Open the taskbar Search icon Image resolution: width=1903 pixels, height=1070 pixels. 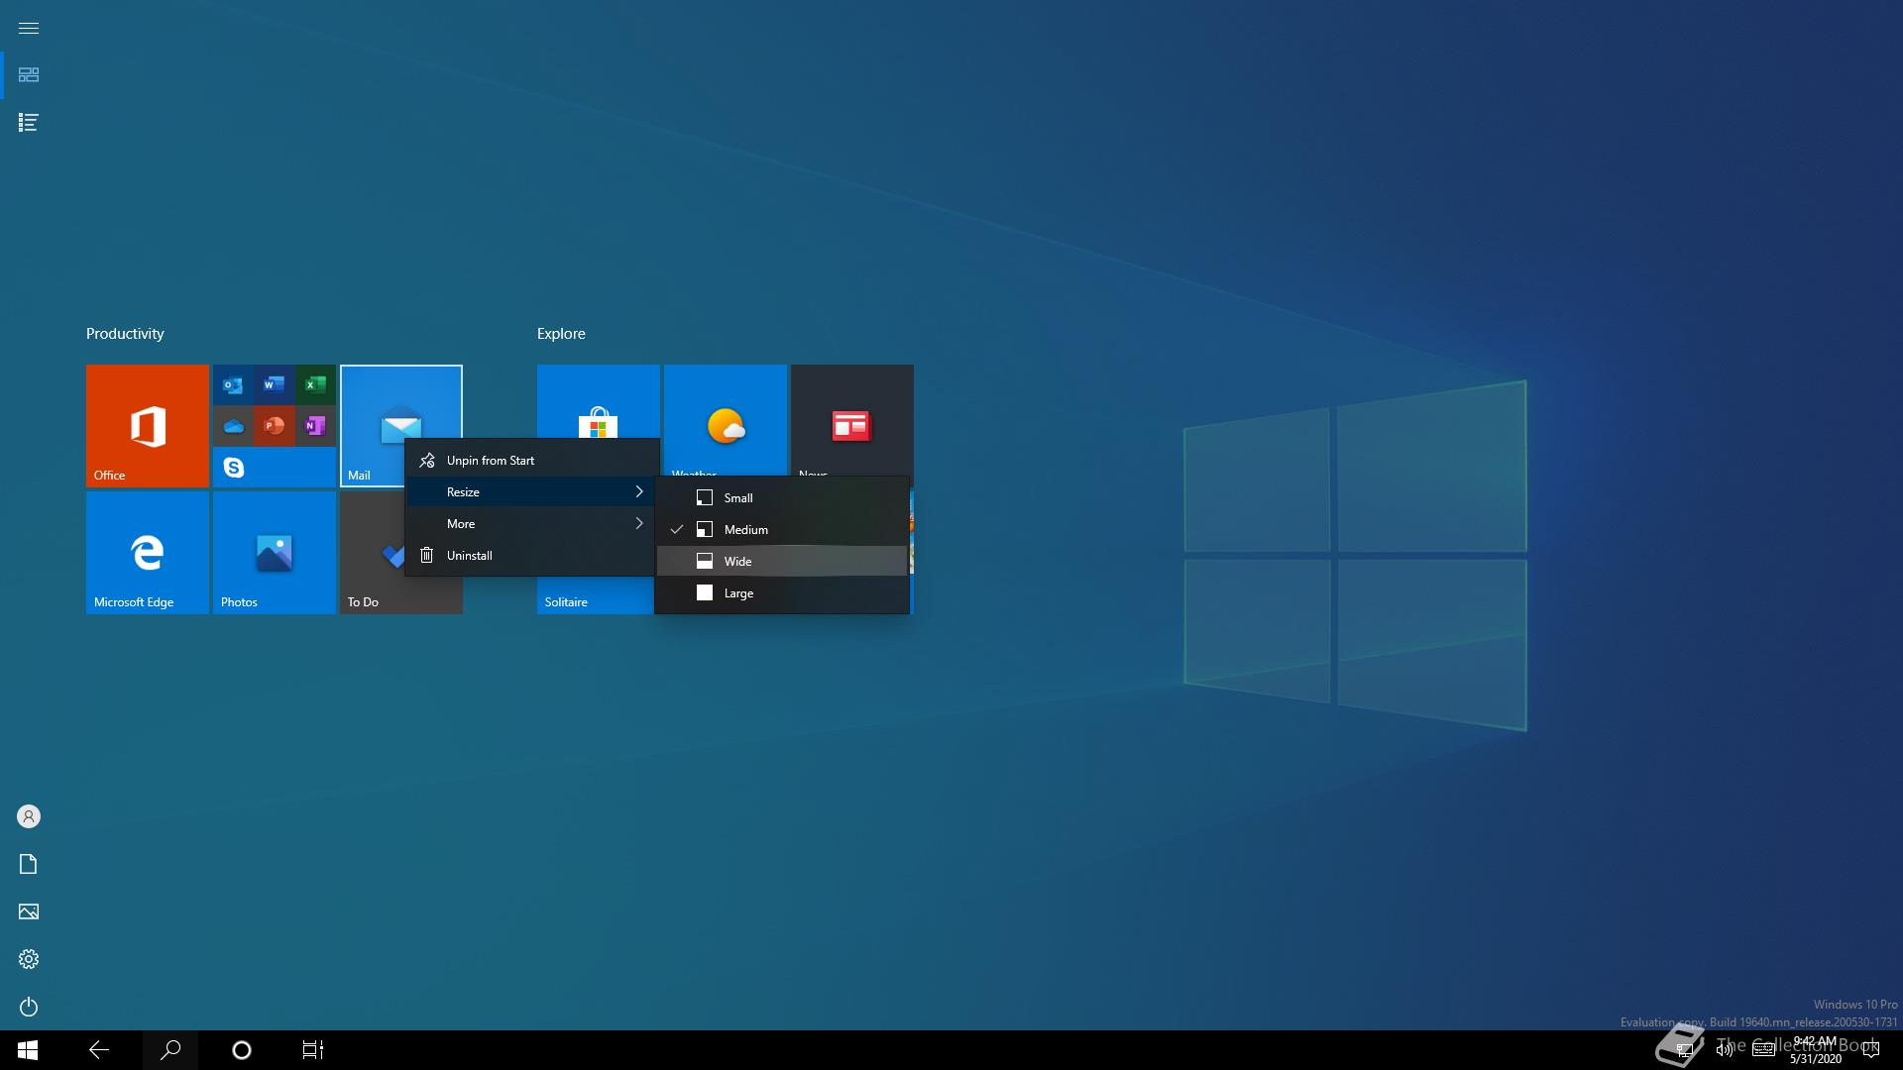(x=170, y=1050)
